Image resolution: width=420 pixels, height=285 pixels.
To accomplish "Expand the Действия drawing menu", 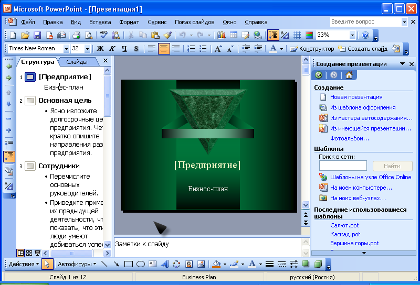I will click(24, 264).
